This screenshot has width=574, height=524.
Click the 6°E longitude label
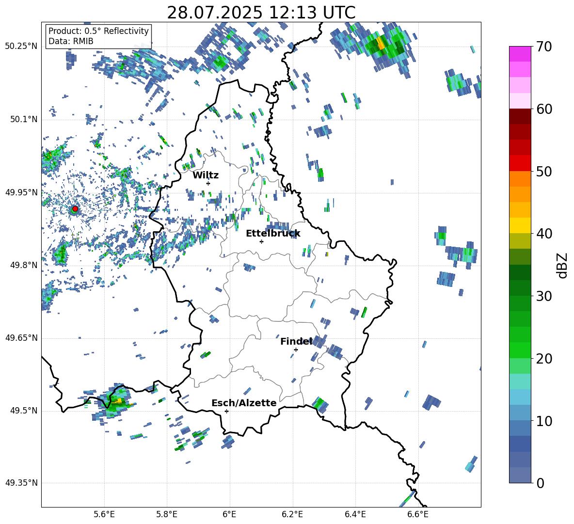(x=229, y=515)
